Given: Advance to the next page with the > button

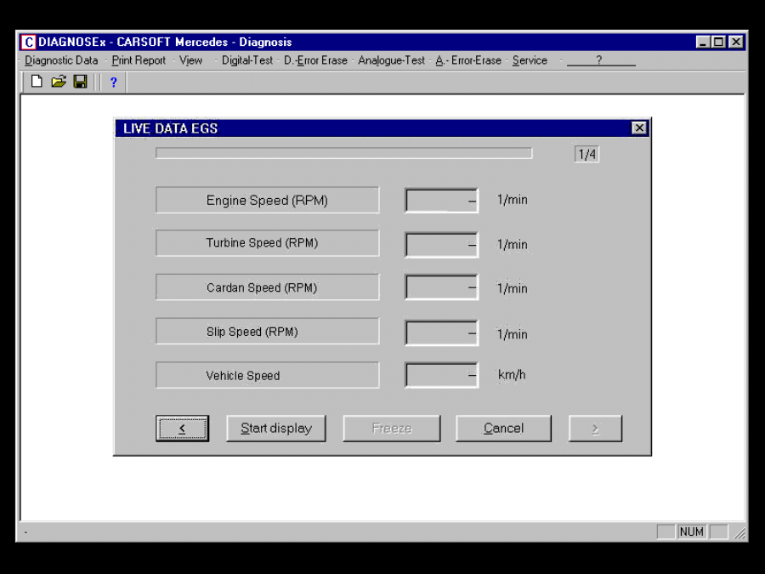Looking at the screenshot, I should [x=595, y=428].
